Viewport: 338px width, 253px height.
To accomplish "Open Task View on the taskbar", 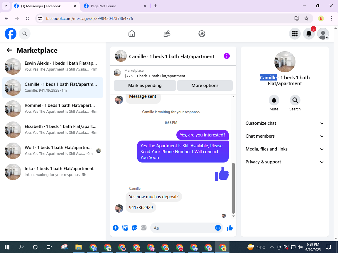I will pyautogui.click(x=49, y=247).
